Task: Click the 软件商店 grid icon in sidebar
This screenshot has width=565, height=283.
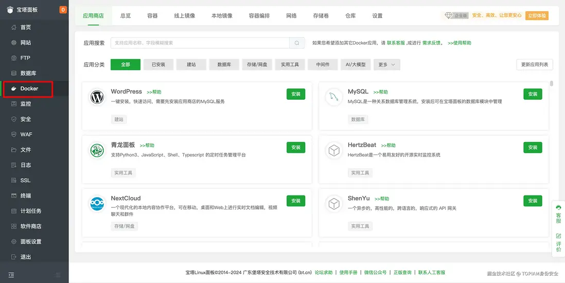Action: coord(14,226)
